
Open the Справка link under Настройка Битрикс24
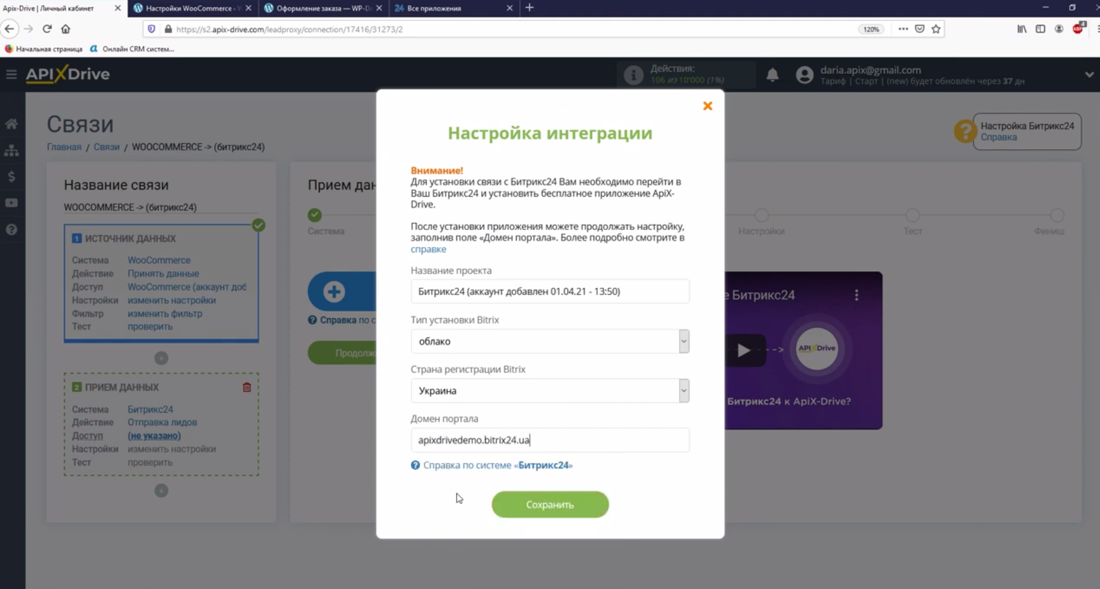(x=999, y=138)
